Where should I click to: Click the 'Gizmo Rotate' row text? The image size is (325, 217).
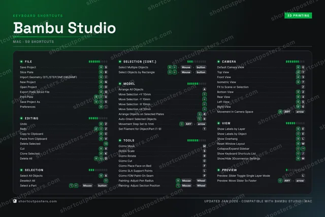pyautogui.click(x=127, y=156)
